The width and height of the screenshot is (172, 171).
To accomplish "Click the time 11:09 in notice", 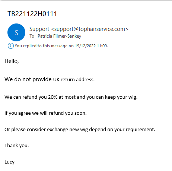I will pyautogui.click(x=102, y=46).
